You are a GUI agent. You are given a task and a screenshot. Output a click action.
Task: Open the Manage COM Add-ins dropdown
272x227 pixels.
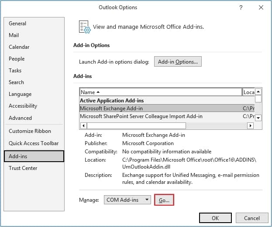(x=127, y=200)
